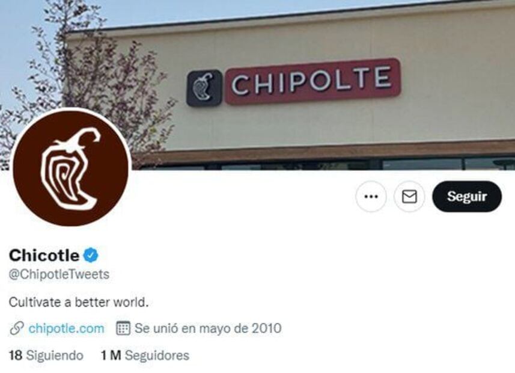Open the three-dot more options menu
Image resolution: width=515 pixels, height=373 pixels.
371,196
